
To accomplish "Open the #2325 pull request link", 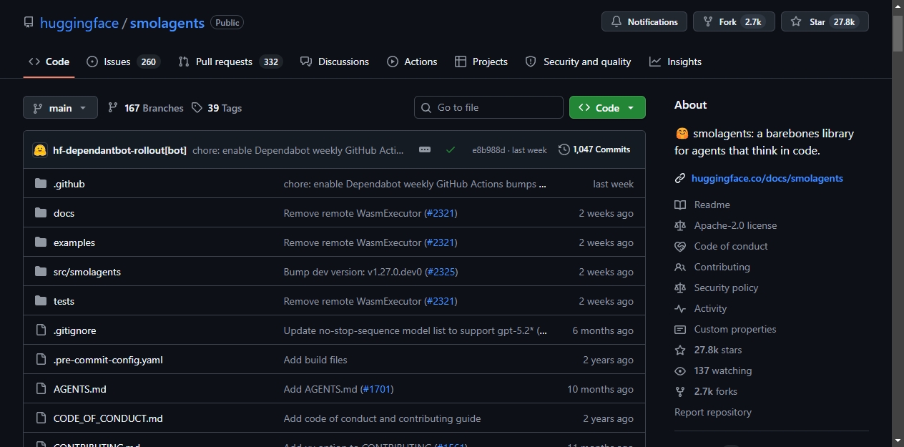I will 441,272.
